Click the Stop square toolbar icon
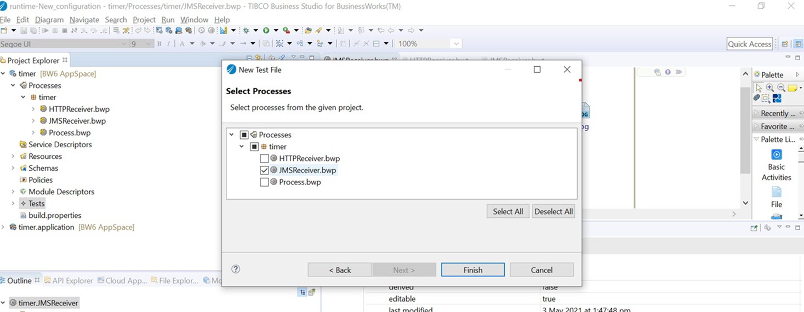804x312 pixels. pos(65,30)
